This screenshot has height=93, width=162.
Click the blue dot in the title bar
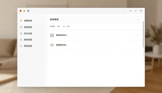[x=28, y=11]
